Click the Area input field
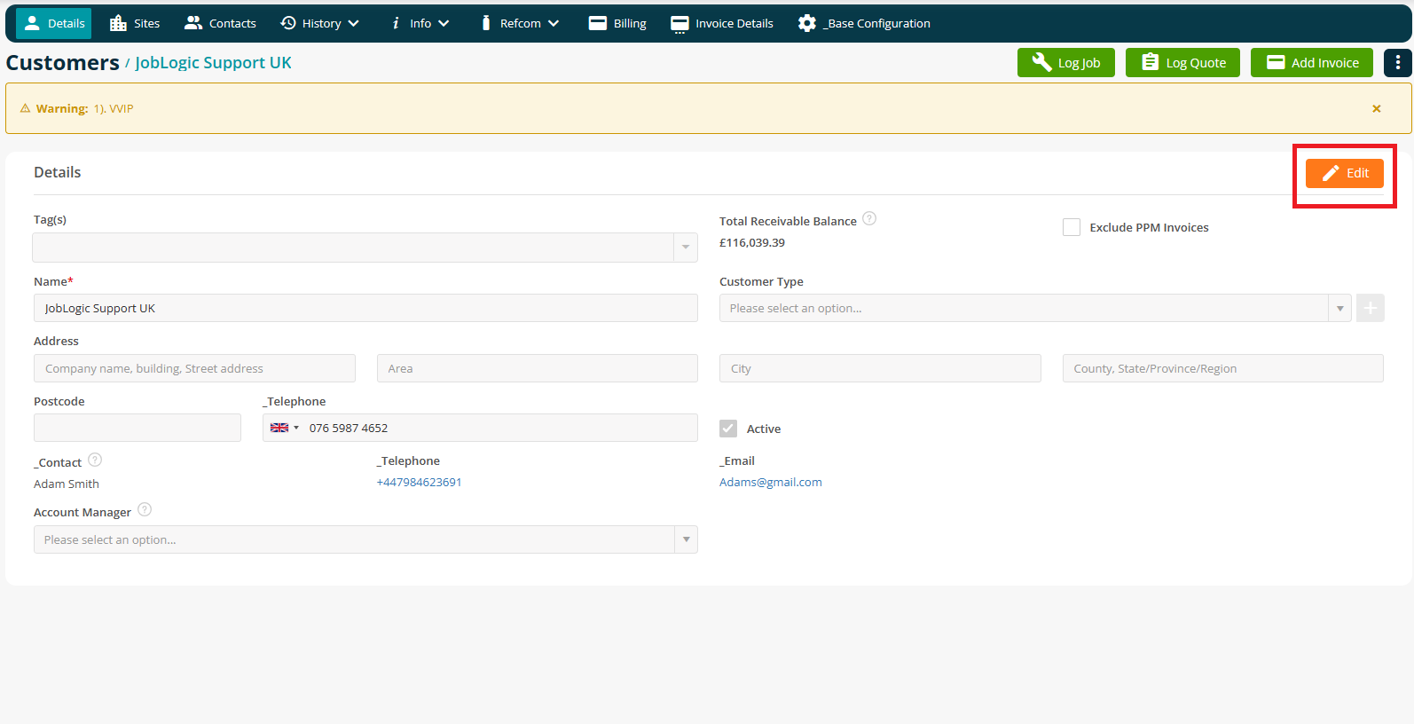The image size is (1414, 724). (538, 368)
